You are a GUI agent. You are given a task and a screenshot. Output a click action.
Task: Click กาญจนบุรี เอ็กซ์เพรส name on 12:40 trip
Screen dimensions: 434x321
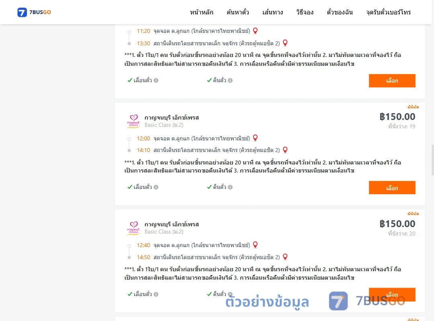coord(172,224)
